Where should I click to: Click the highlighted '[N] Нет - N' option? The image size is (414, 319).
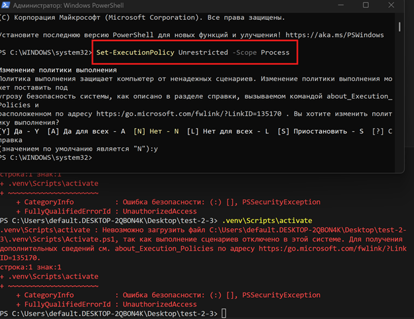(158, 131)
